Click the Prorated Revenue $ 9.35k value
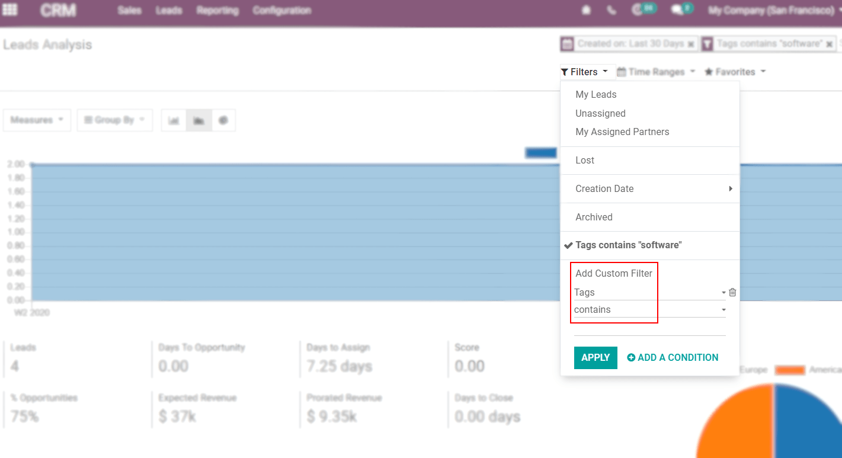This screenshot has height=458, width=842. click(x=332, y=417)
